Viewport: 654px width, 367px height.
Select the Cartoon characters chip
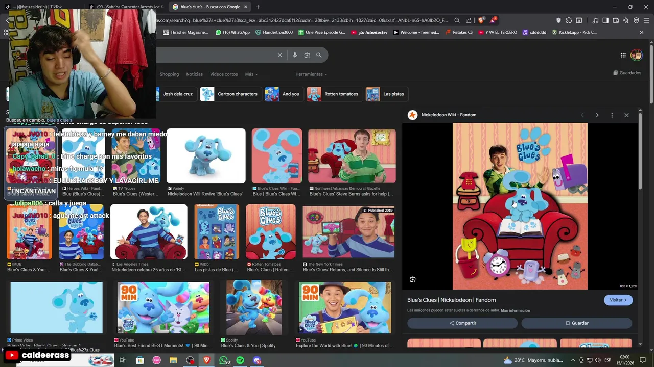point(230,94)
